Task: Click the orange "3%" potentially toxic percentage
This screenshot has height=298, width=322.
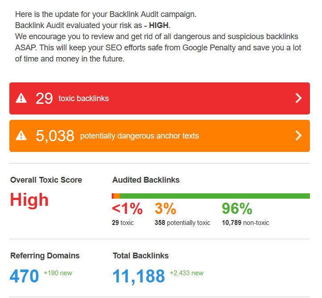Action: (x=165, y=208)
